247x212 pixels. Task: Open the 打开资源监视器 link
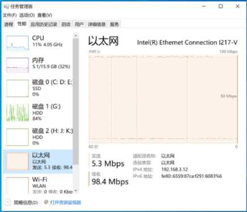point(65,202)
